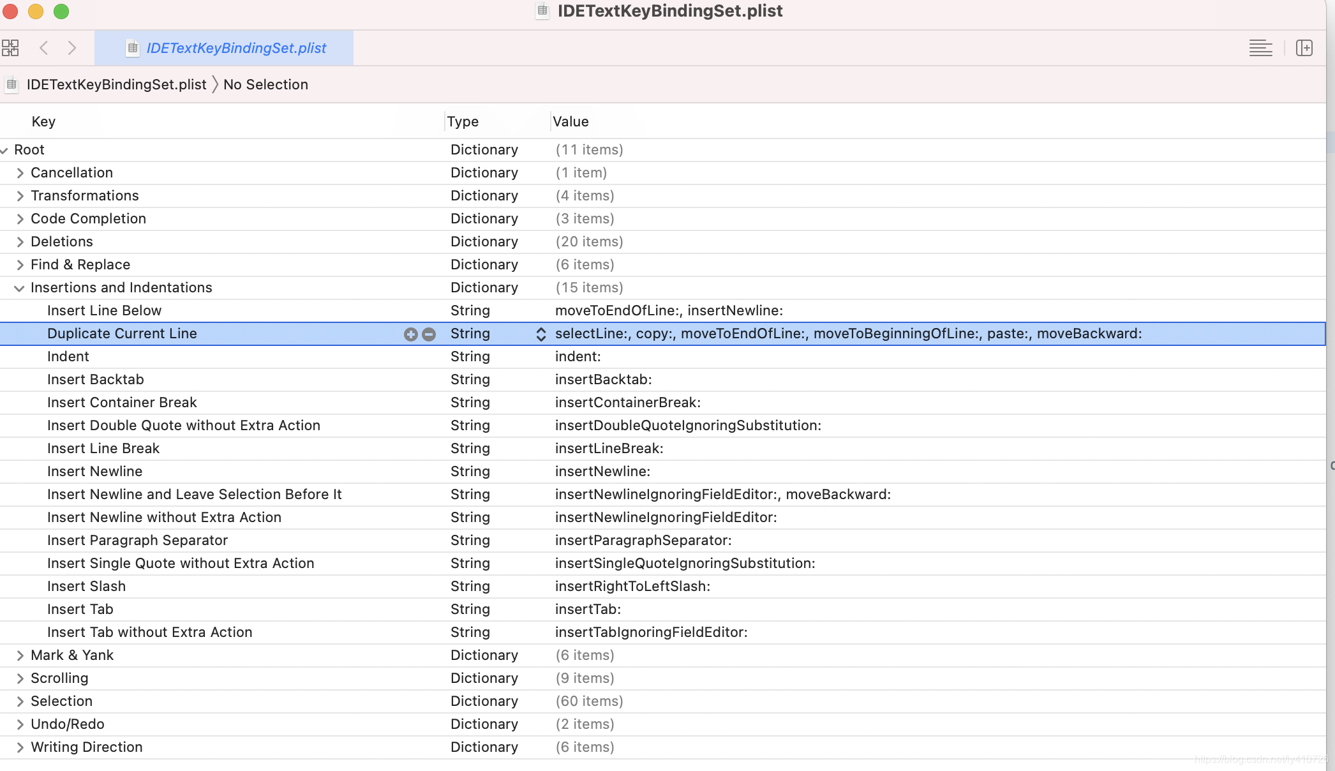Click the document icon in the tab title
Viewport: 1335px width, 771px height.
tap(132, 48)
